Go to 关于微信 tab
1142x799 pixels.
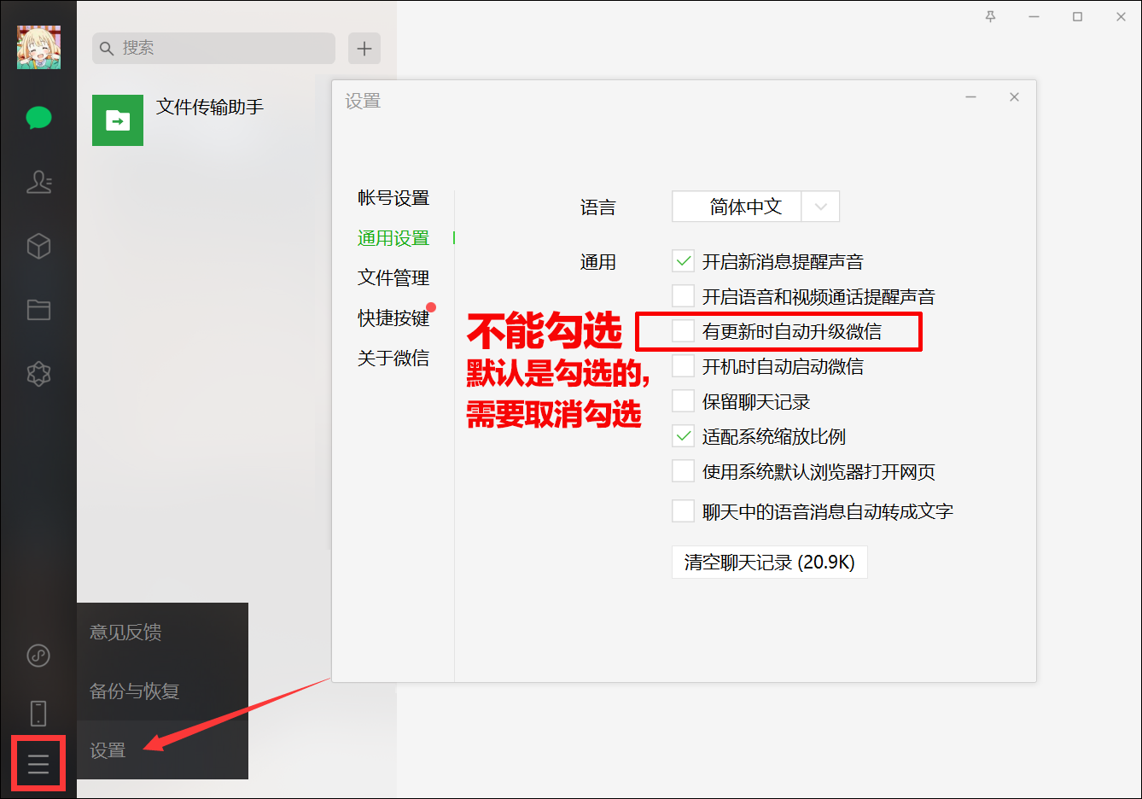tap(393, 358)
